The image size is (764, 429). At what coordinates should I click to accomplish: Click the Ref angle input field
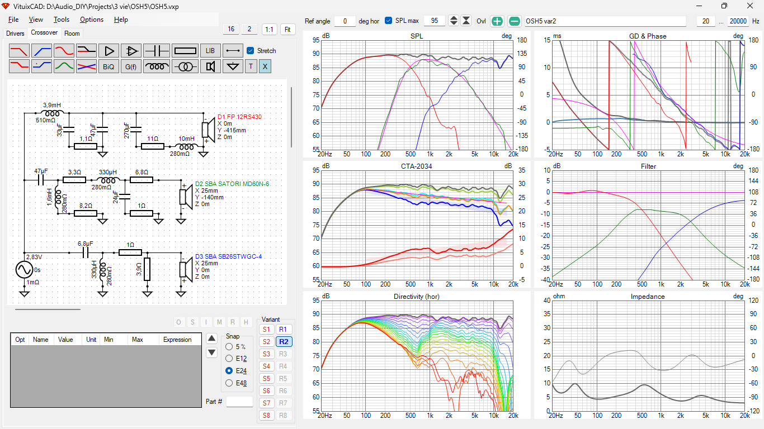click(345, 21)
